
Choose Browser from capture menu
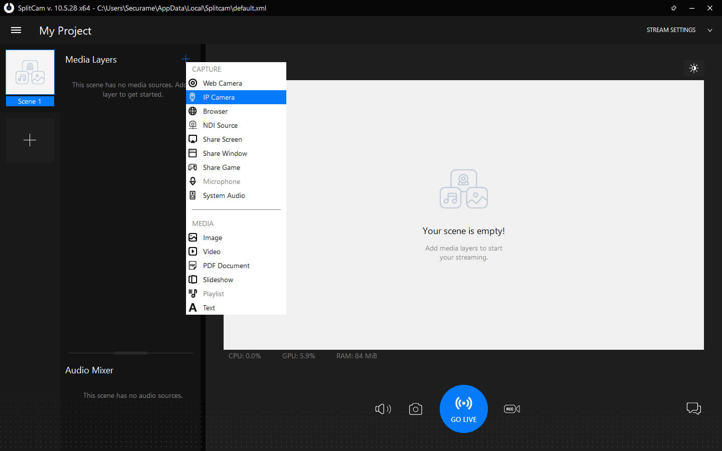click(236, 111)
